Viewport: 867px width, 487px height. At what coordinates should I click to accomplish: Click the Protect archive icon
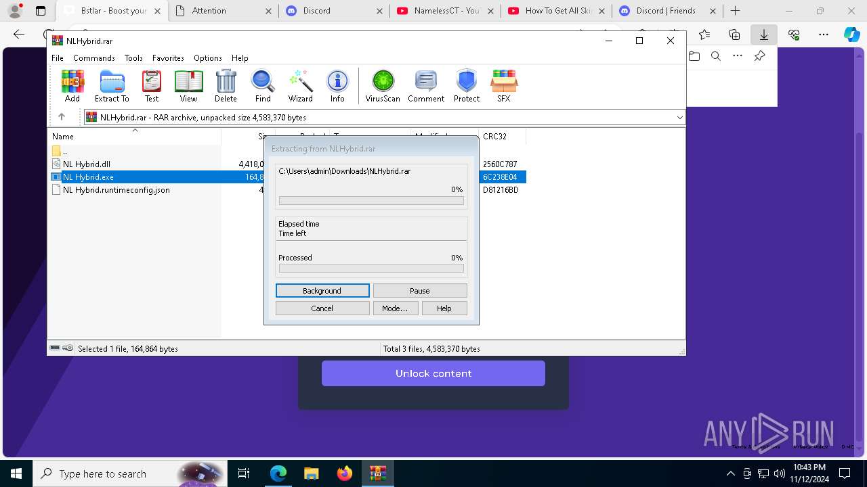tap(467, 87)
